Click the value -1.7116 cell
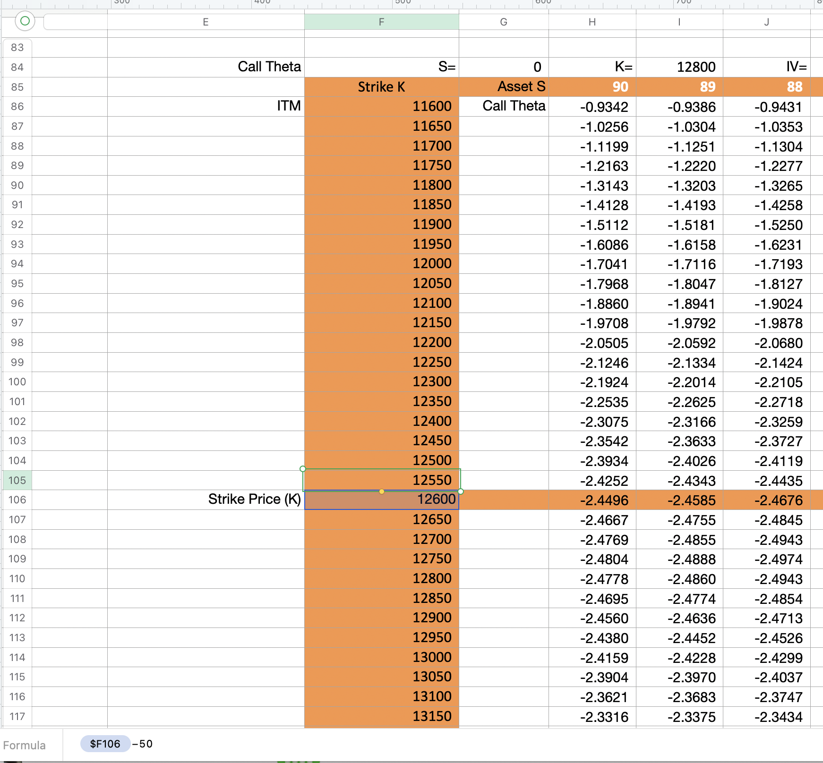This screenshot has width=823, height=763. tap(679, 264)
